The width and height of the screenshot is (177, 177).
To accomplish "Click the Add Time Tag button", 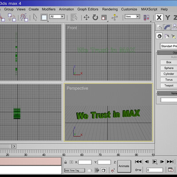I will pyautogui.click(x=75, y=170).
